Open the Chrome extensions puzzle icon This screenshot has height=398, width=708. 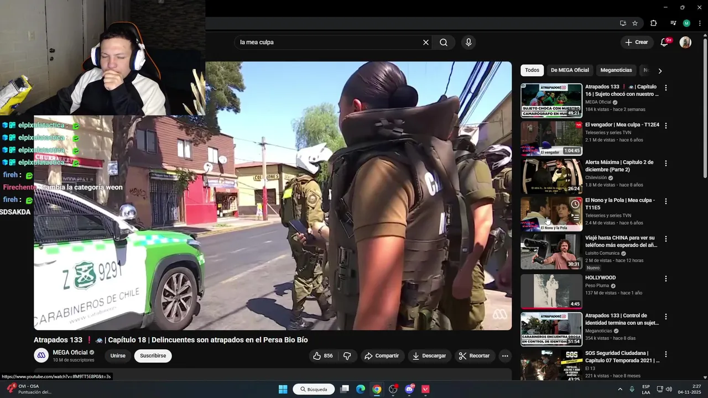coord(653,23)
